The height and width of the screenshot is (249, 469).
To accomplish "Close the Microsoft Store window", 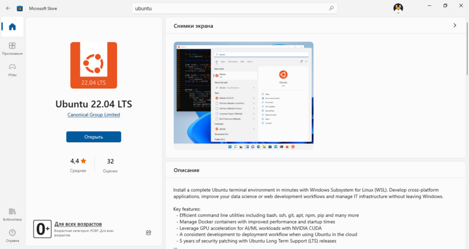I will [461, 6].
